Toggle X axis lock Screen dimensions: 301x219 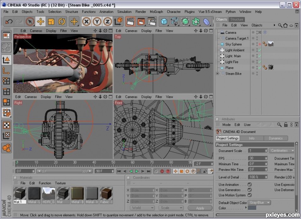coord(86,21)
